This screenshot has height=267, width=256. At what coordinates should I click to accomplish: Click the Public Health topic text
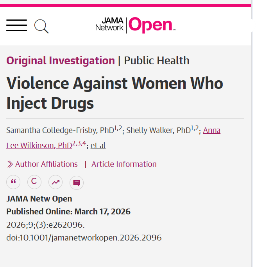[157, 60]
